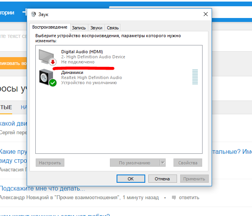
Task: Open the Подскажите мне что делать link
Action: tap(42, 189)
